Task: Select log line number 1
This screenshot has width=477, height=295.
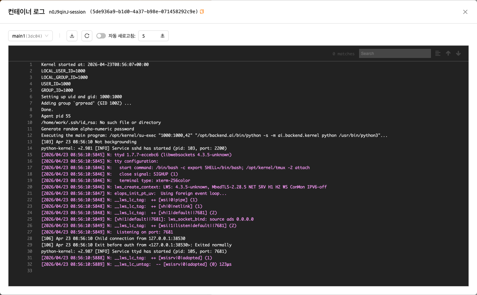Action: (31, 64)
